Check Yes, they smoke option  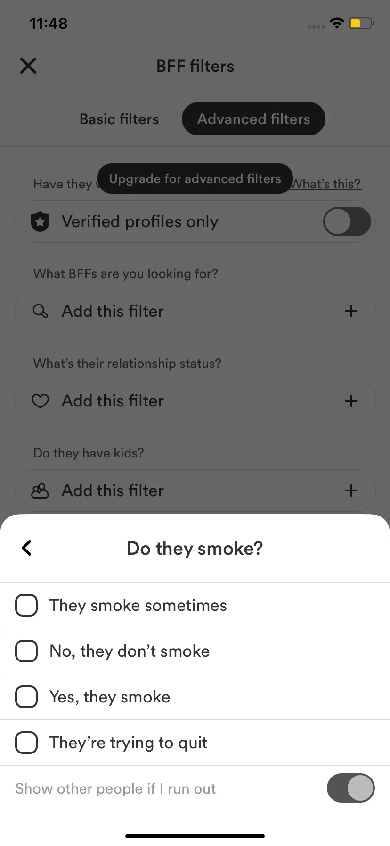26,697
